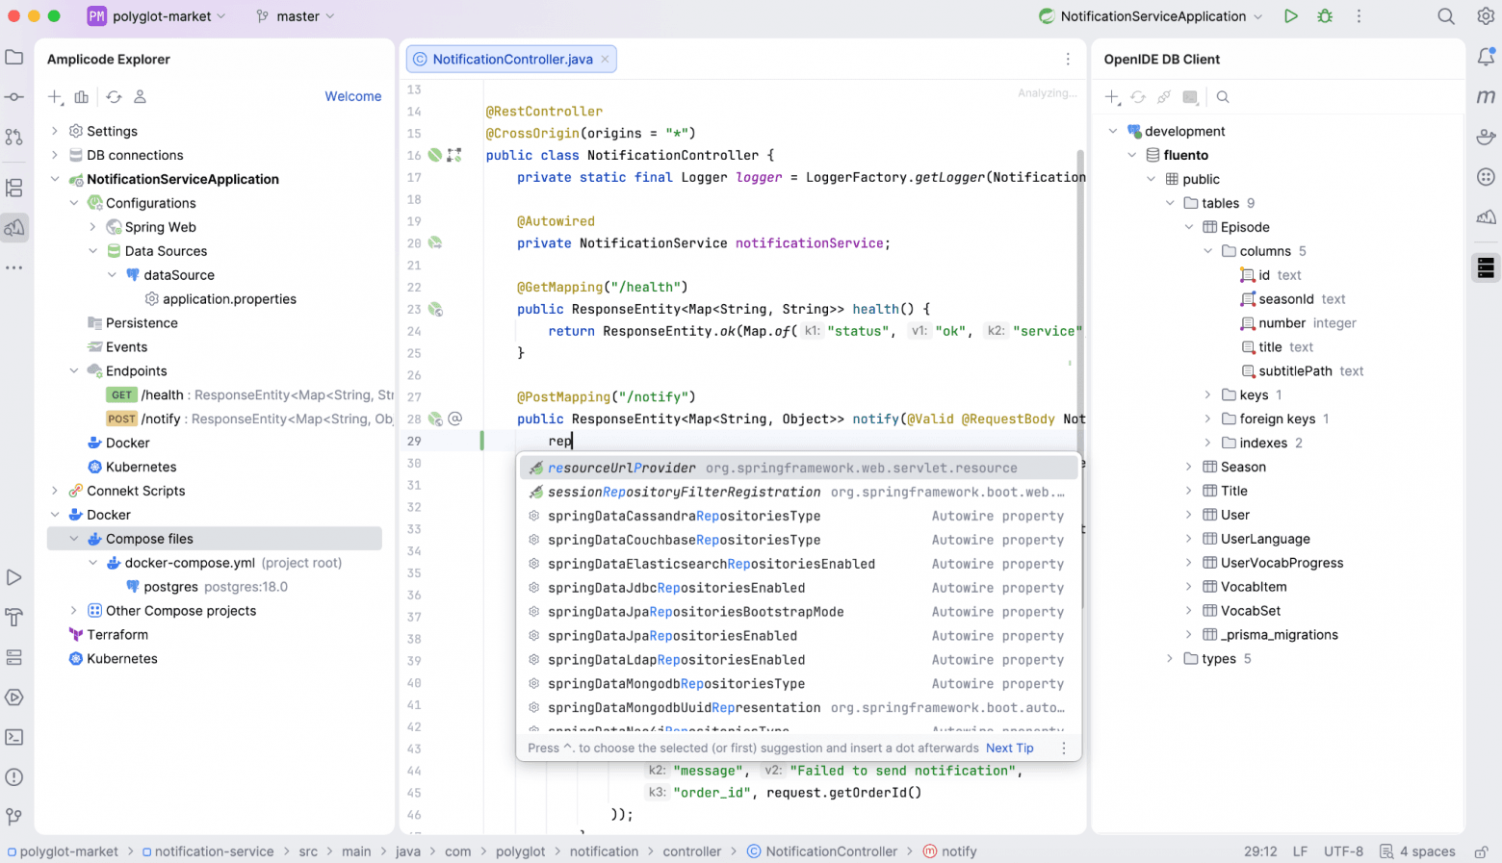Expand the Settings node
This screenshot has height=863, width=1502.
55,131
